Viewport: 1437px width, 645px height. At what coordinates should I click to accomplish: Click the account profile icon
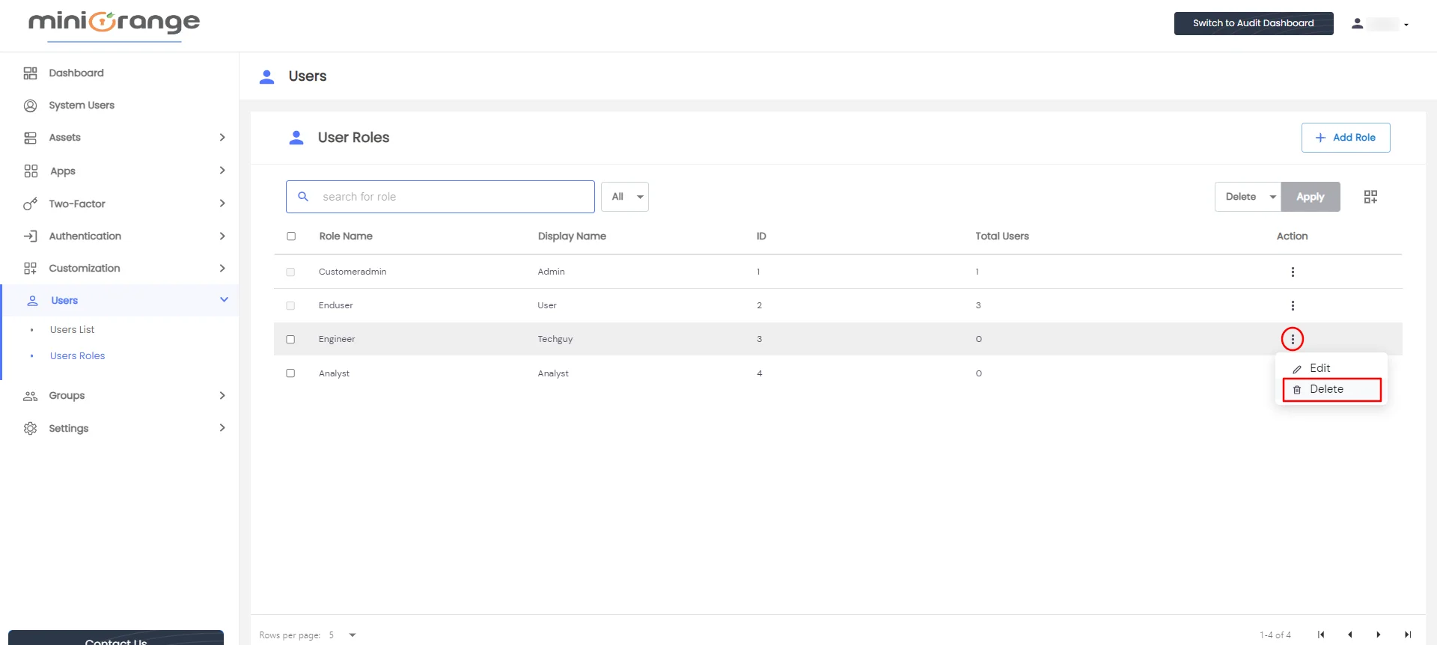[x=1357, y=24]
